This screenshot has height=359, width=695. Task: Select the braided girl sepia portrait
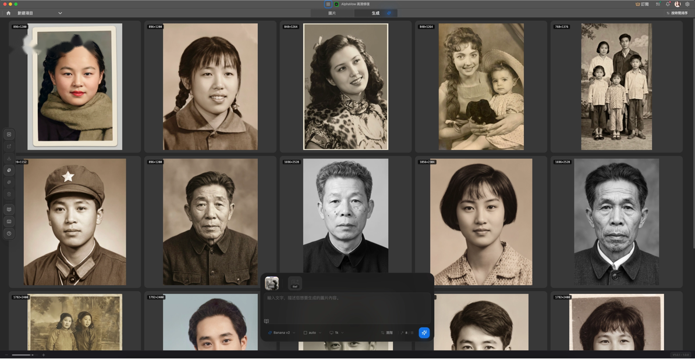210,87
